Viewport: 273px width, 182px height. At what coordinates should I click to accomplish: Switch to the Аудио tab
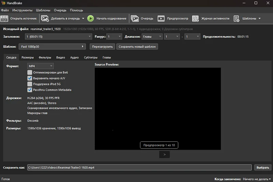pos(74,57)
